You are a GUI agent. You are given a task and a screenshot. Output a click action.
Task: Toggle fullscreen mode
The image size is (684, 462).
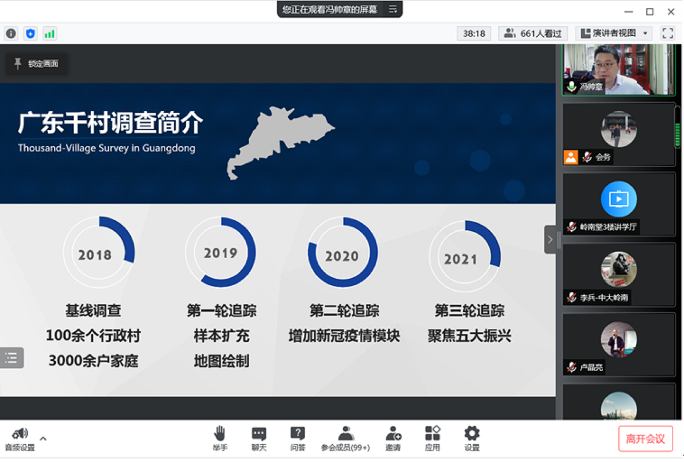point(668,34)
